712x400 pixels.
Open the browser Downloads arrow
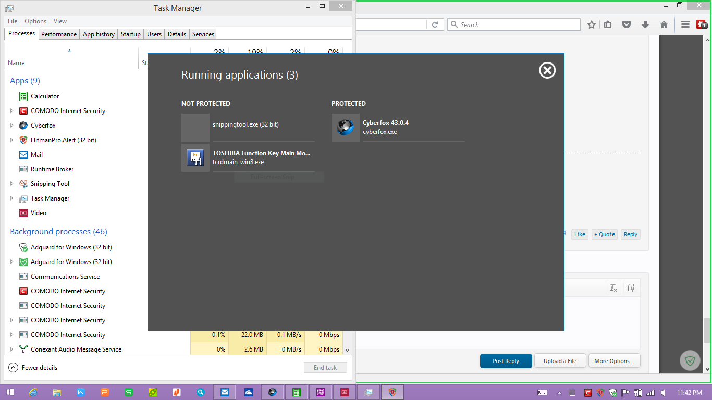(x=645, y=24)
